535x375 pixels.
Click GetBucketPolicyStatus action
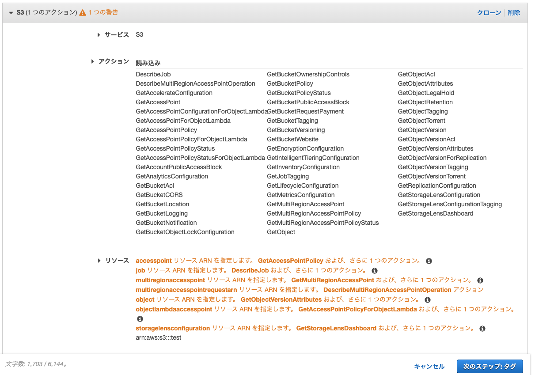tap(299, 93)
